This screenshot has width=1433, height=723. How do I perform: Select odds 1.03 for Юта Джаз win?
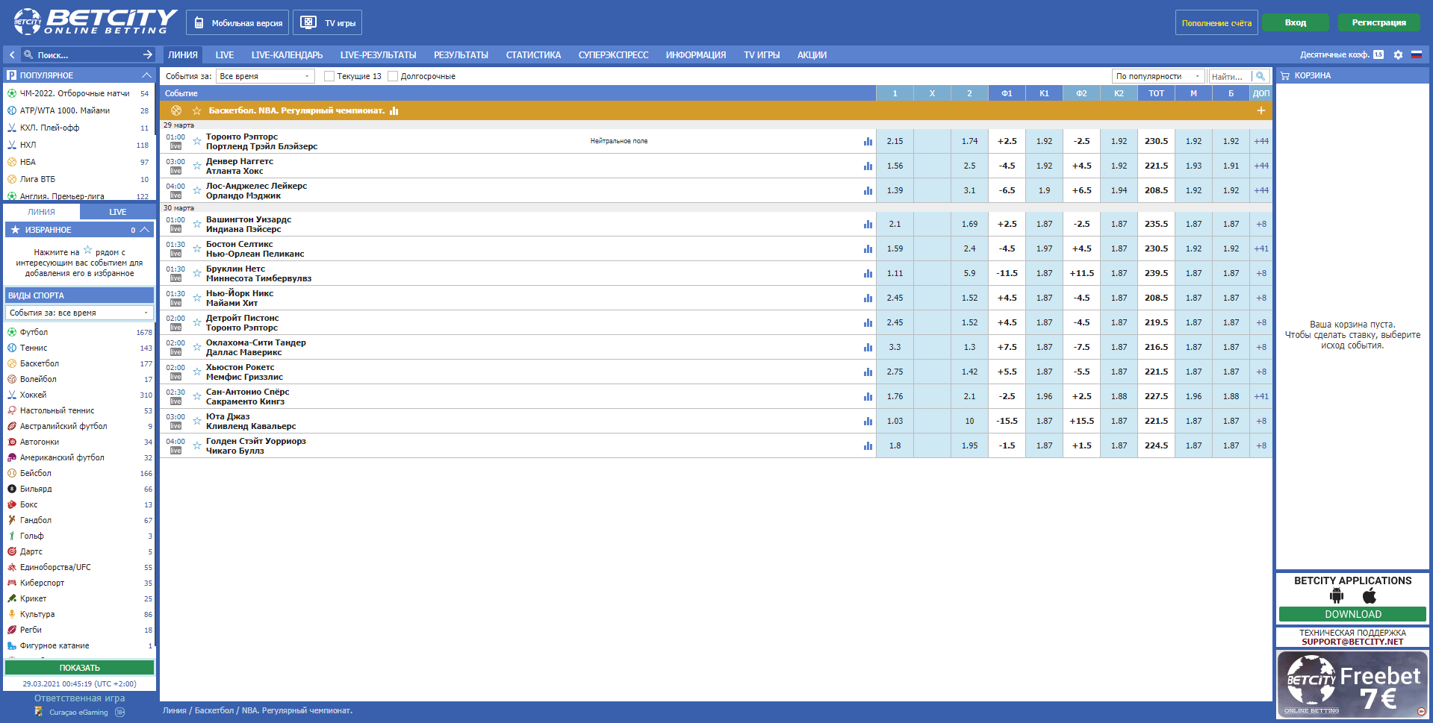[895, 421]
